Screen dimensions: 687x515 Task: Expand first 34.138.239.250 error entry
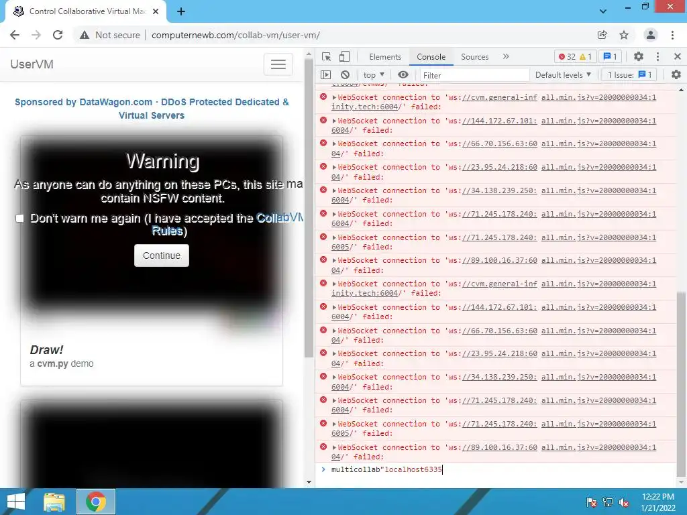click(x=334, y=191)
